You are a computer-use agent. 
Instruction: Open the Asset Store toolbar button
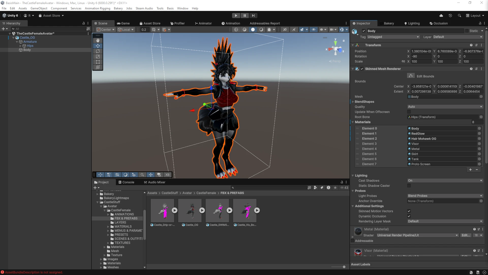tap(51, 16)
